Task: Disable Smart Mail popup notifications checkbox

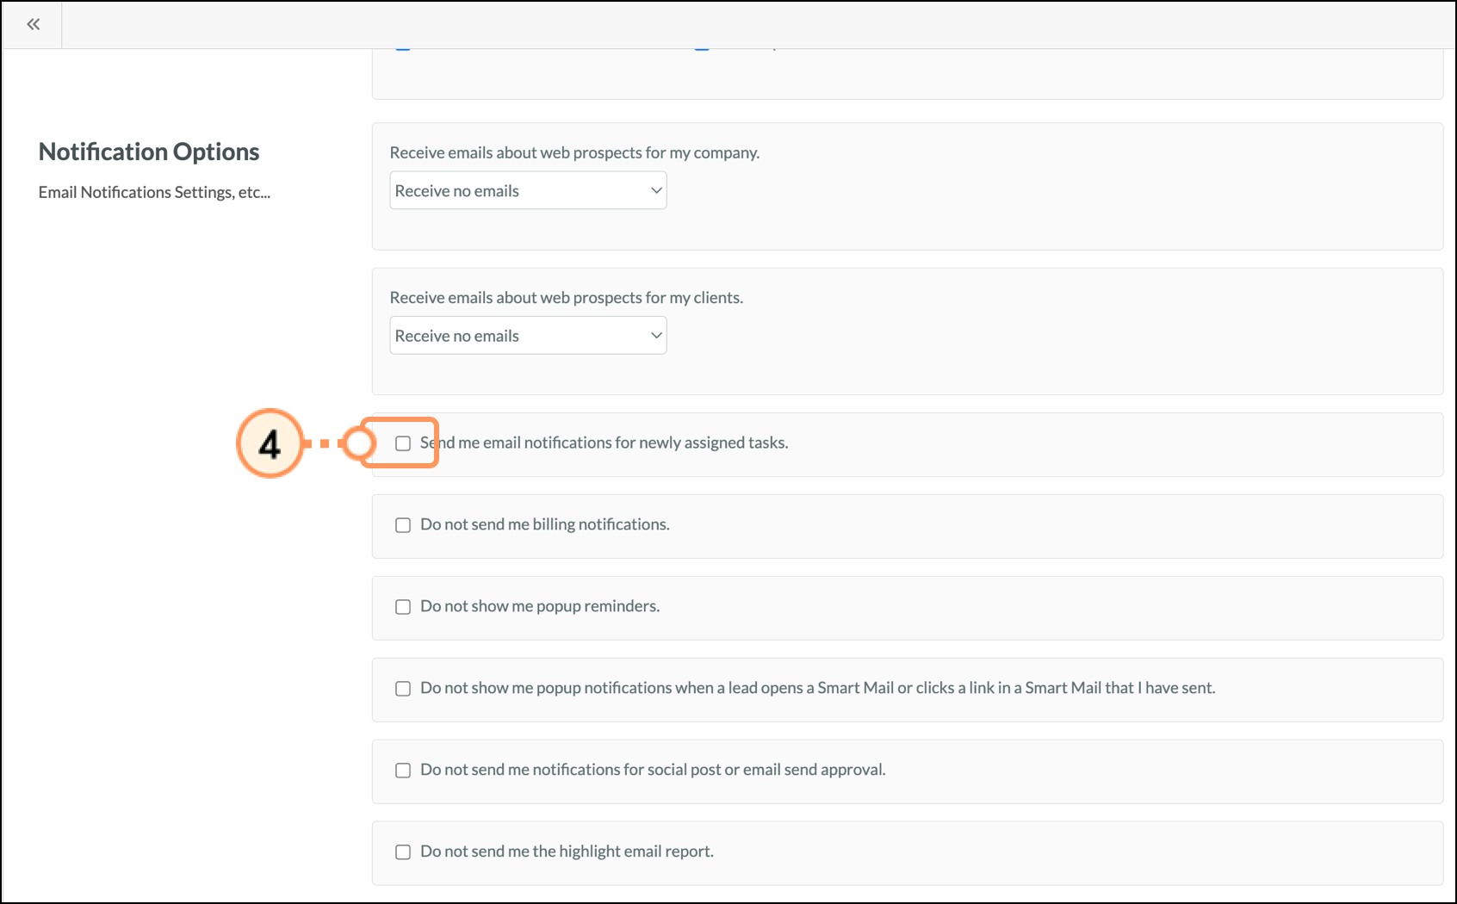Action: (x=403, y=689)
